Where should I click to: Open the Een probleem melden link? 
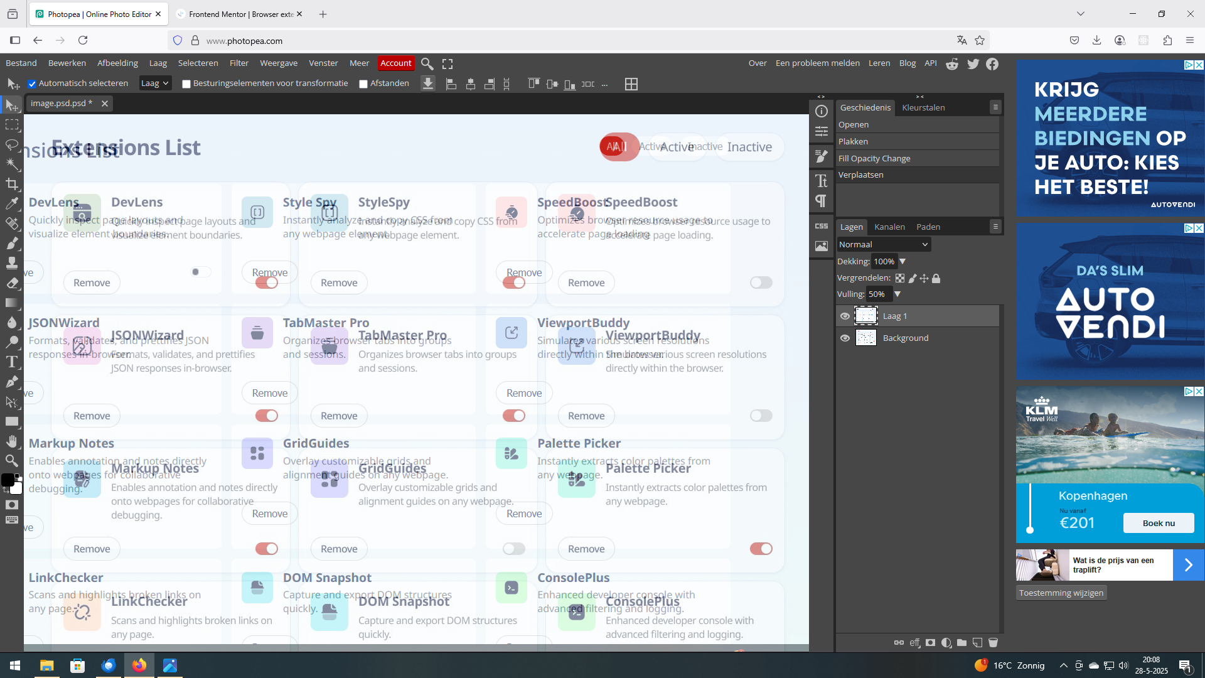point(817,63)
